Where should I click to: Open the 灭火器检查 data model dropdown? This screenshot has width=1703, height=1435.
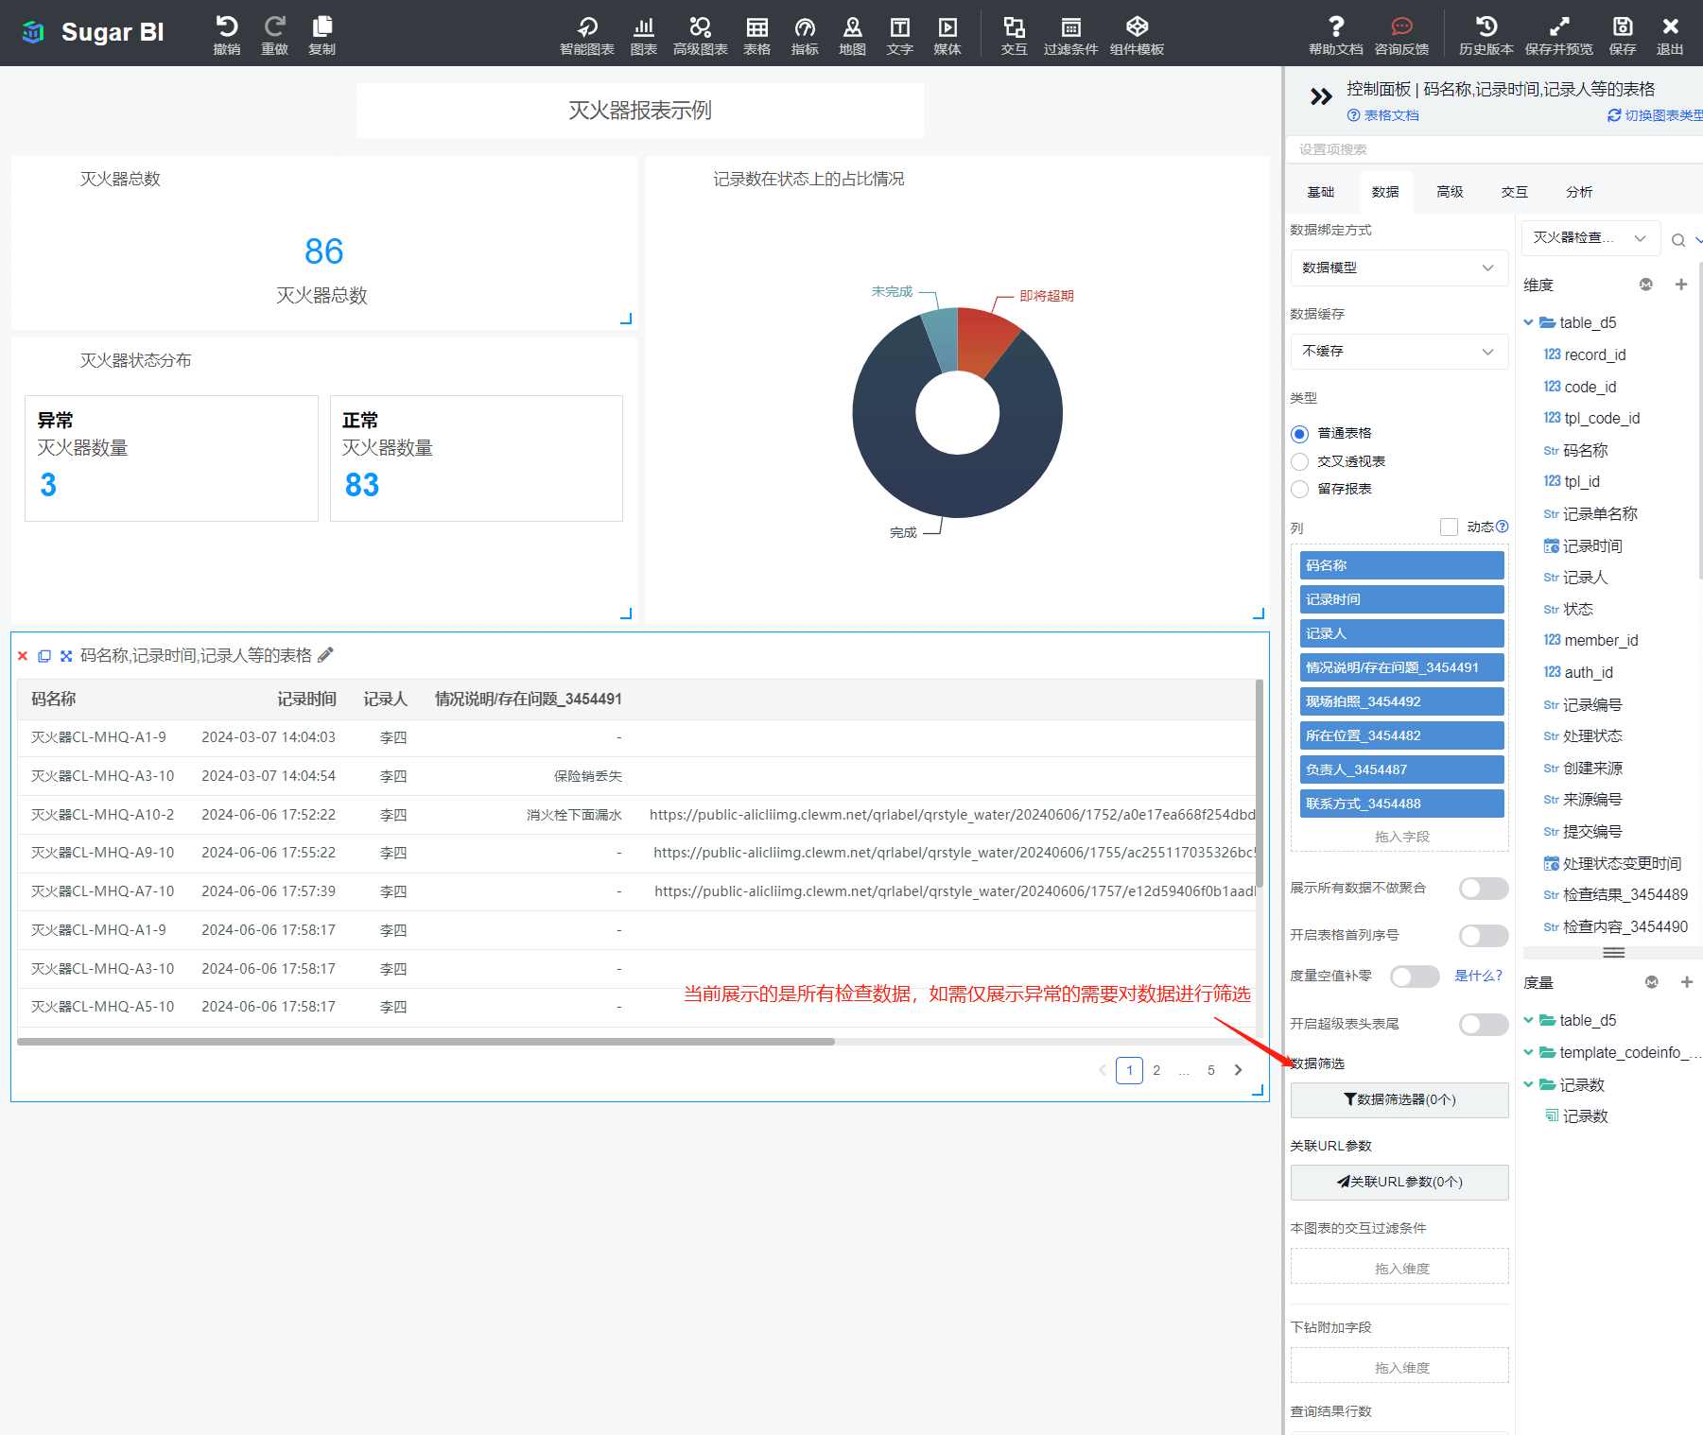(x=1590, y=237)
